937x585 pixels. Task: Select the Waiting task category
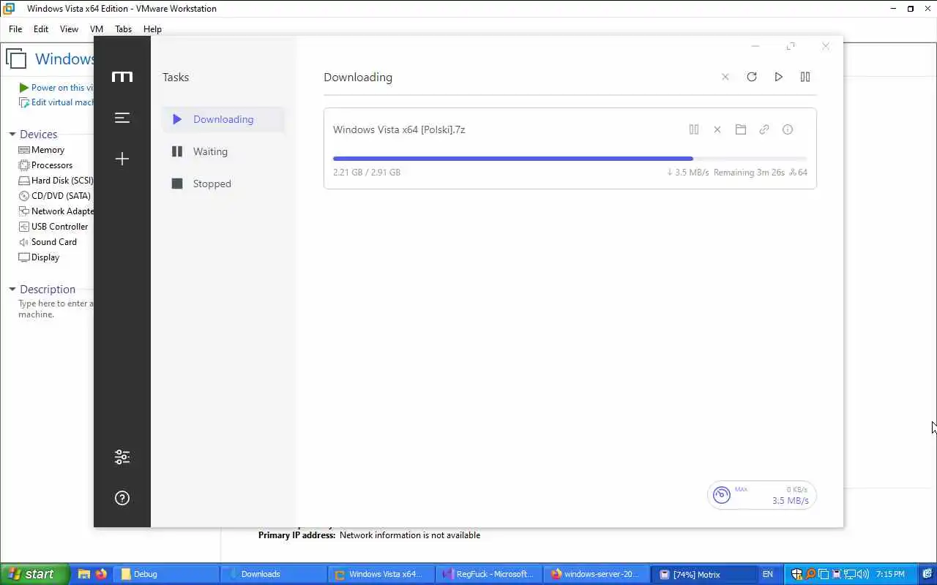click(x=223, y=151)
